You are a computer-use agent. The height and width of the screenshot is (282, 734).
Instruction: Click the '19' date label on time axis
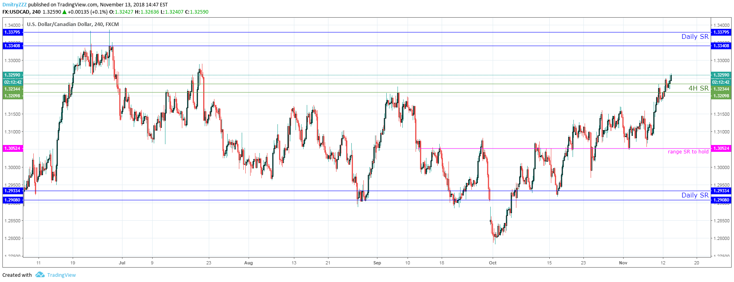coord(73,263)
